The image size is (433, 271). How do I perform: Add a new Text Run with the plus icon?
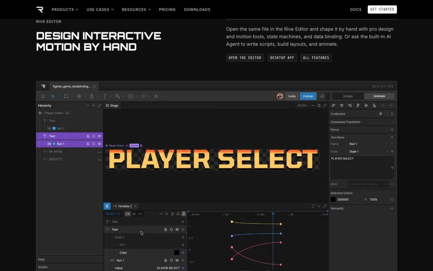392,138
